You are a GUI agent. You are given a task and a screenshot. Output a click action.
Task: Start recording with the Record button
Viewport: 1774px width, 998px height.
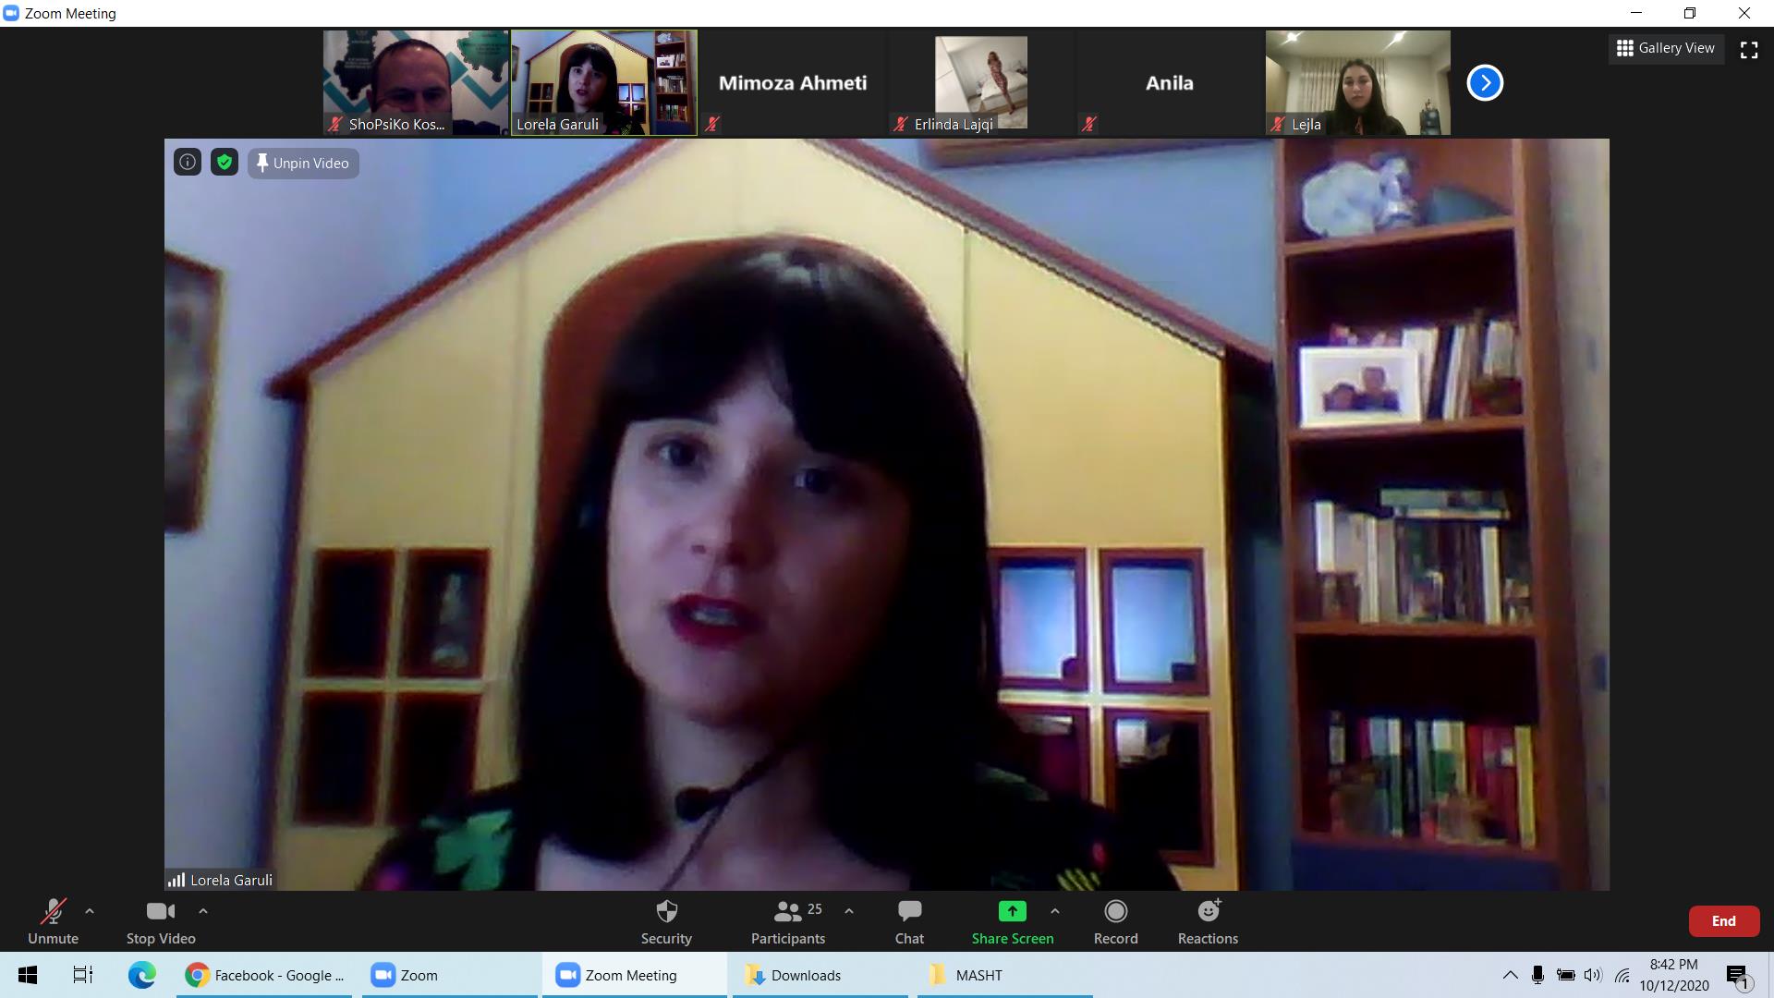[1115, 921]
